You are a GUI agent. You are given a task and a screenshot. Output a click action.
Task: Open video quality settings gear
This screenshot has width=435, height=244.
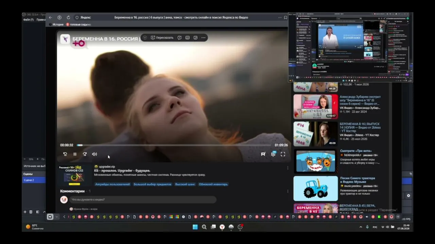tap(273, 154)
